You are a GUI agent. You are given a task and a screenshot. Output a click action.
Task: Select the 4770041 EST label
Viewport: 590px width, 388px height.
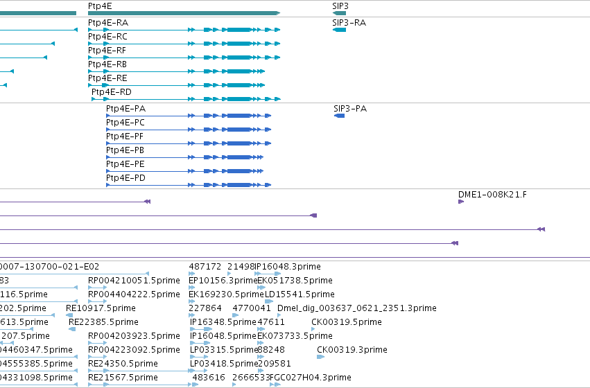point(252,309)
